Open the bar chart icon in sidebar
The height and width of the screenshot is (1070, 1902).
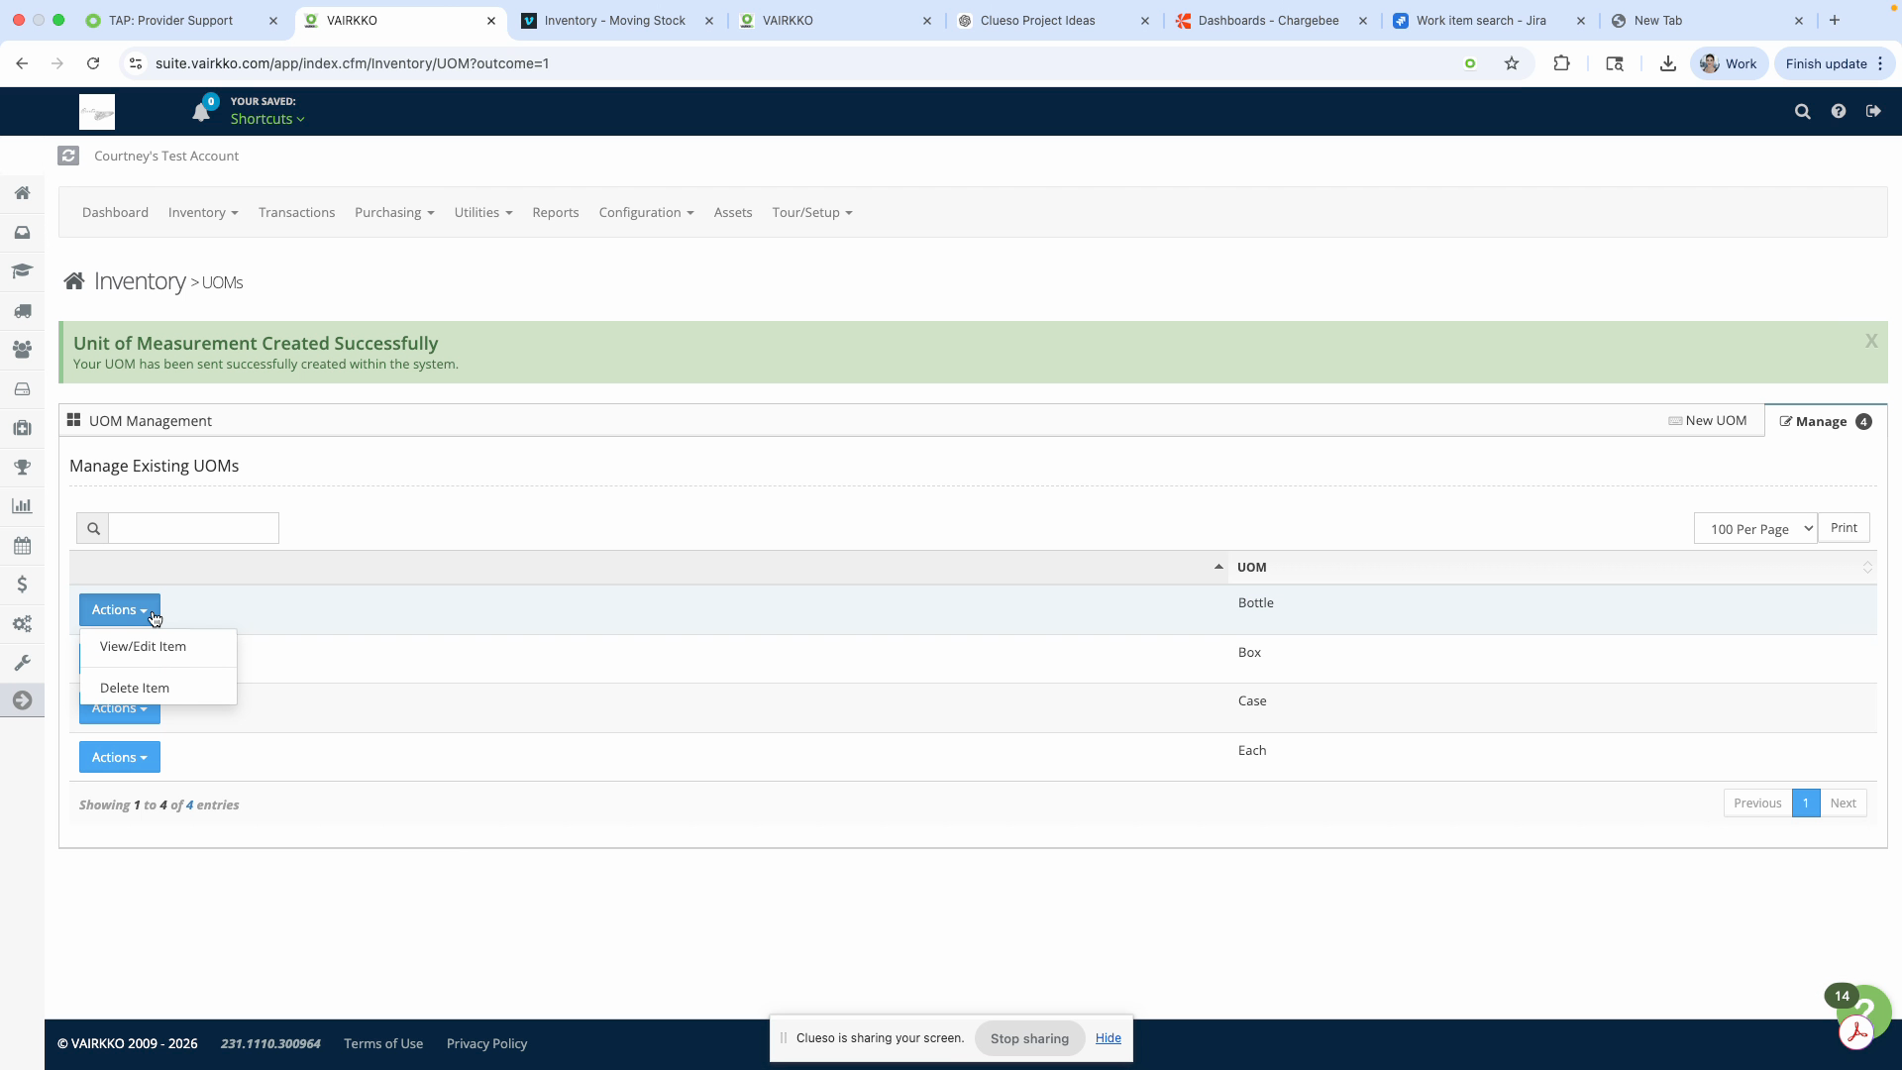point(22,506)
